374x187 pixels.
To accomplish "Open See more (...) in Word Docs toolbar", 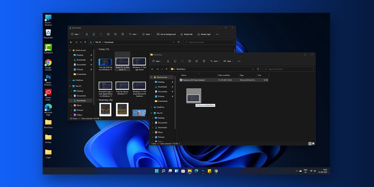I will tap(239, 61).
